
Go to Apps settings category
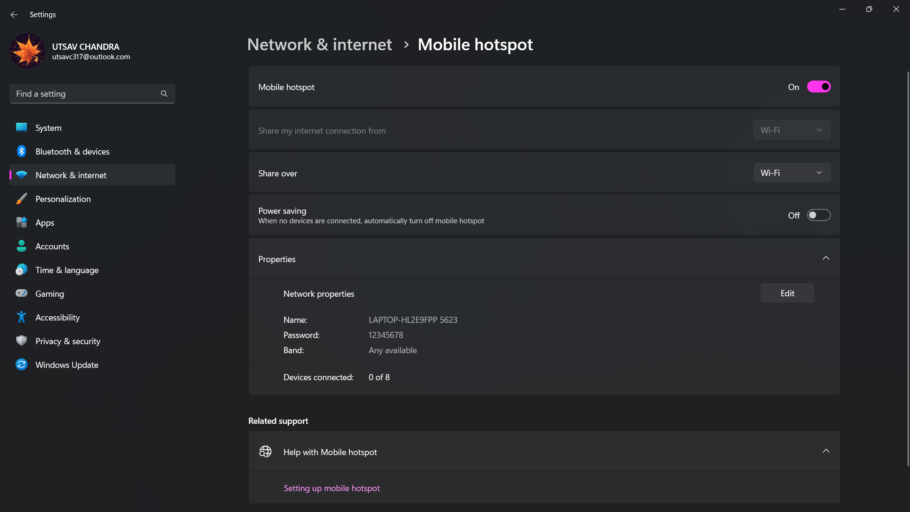pos(45,223)
